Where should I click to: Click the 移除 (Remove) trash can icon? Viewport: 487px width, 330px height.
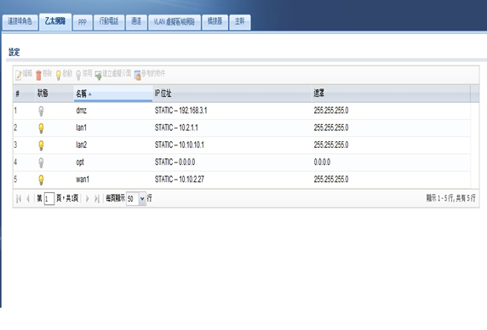(x=38, y=75)
